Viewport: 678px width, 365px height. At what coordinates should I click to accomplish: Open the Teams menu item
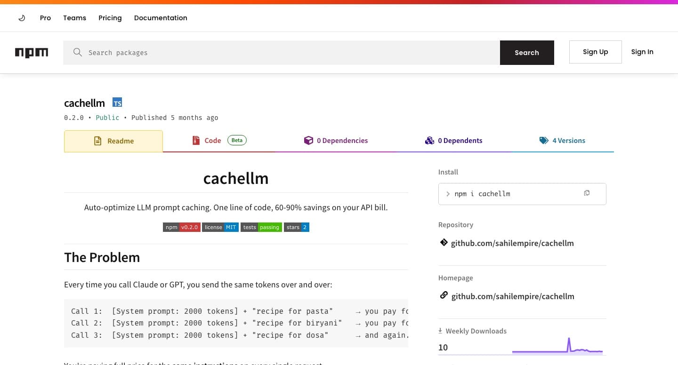coord(75,18)
